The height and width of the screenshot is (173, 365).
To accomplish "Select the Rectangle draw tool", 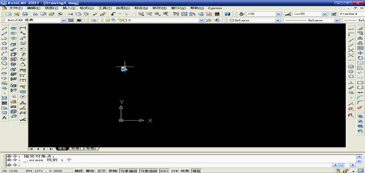I will (4, 48).
